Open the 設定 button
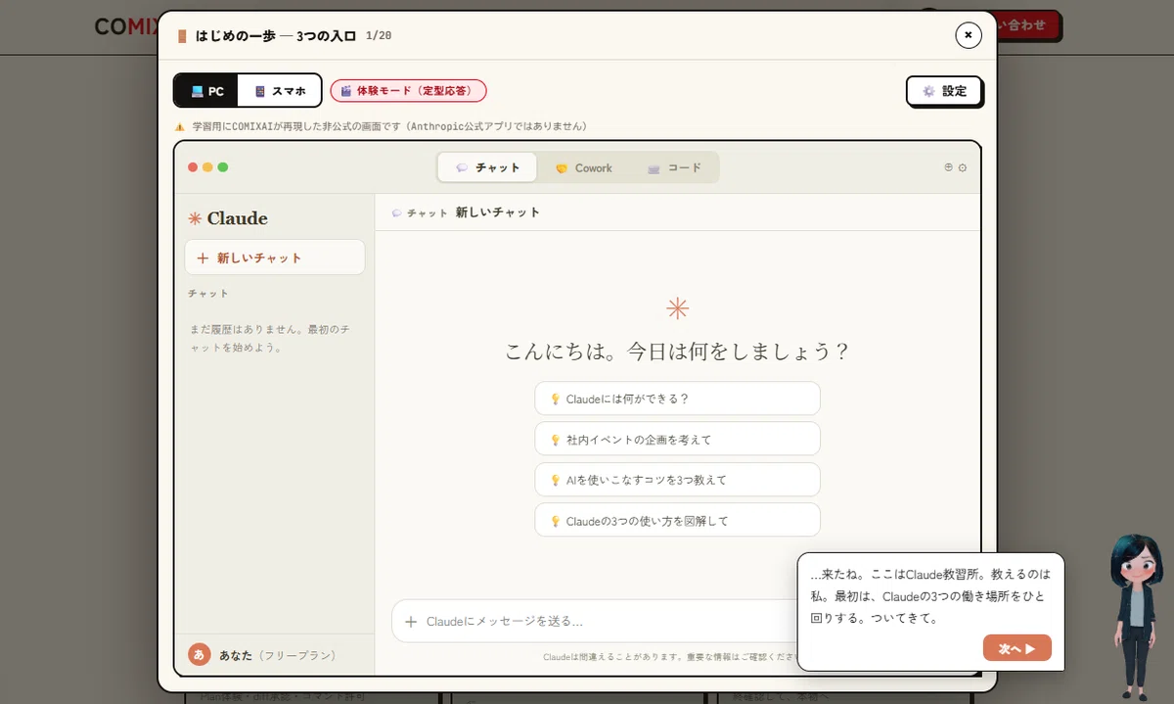 coord(944,91)
